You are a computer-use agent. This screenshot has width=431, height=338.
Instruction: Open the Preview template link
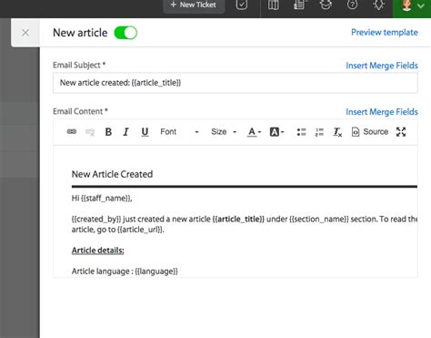[385, 32]
